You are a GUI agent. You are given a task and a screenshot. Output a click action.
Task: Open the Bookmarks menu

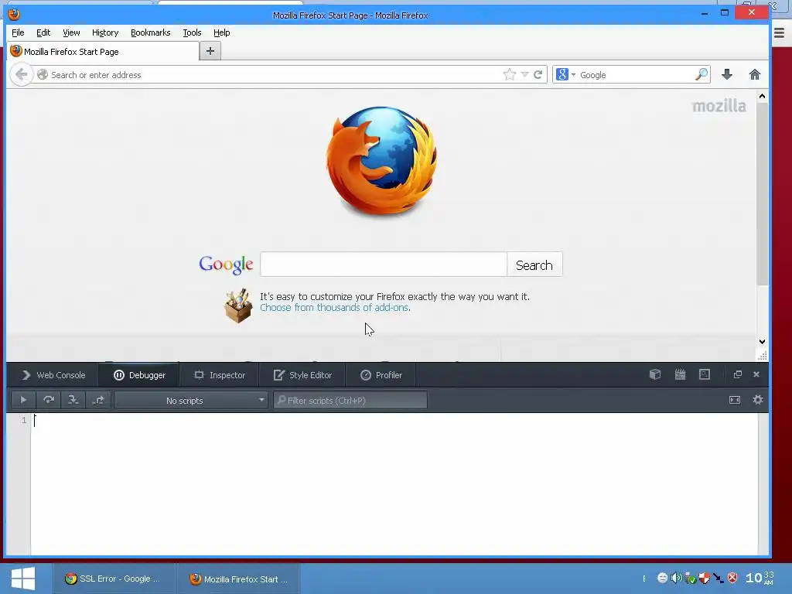(x=151, y=32)
